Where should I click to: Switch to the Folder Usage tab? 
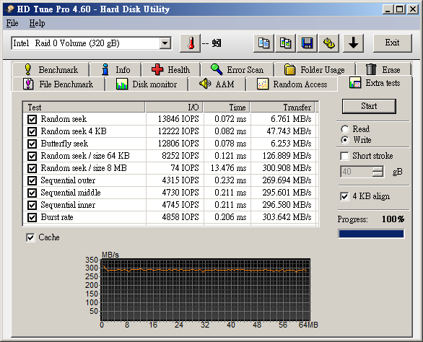tap(315, 69)
